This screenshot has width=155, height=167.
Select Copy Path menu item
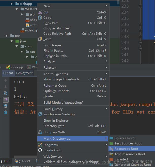(x=73, y=23)
